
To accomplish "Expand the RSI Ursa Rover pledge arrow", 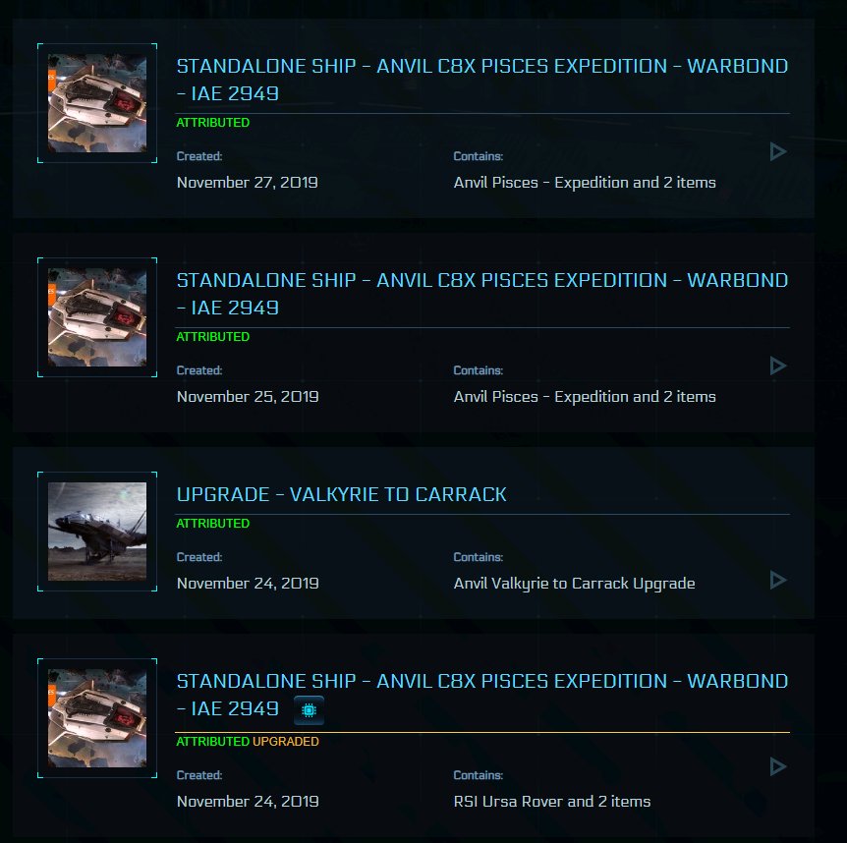I will (x=777, y=766).
